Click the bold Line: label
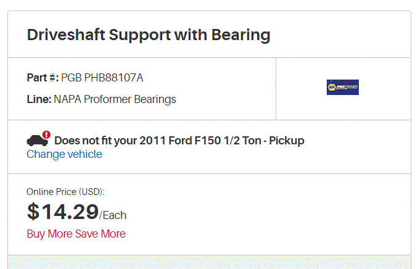 coord(39,99)
